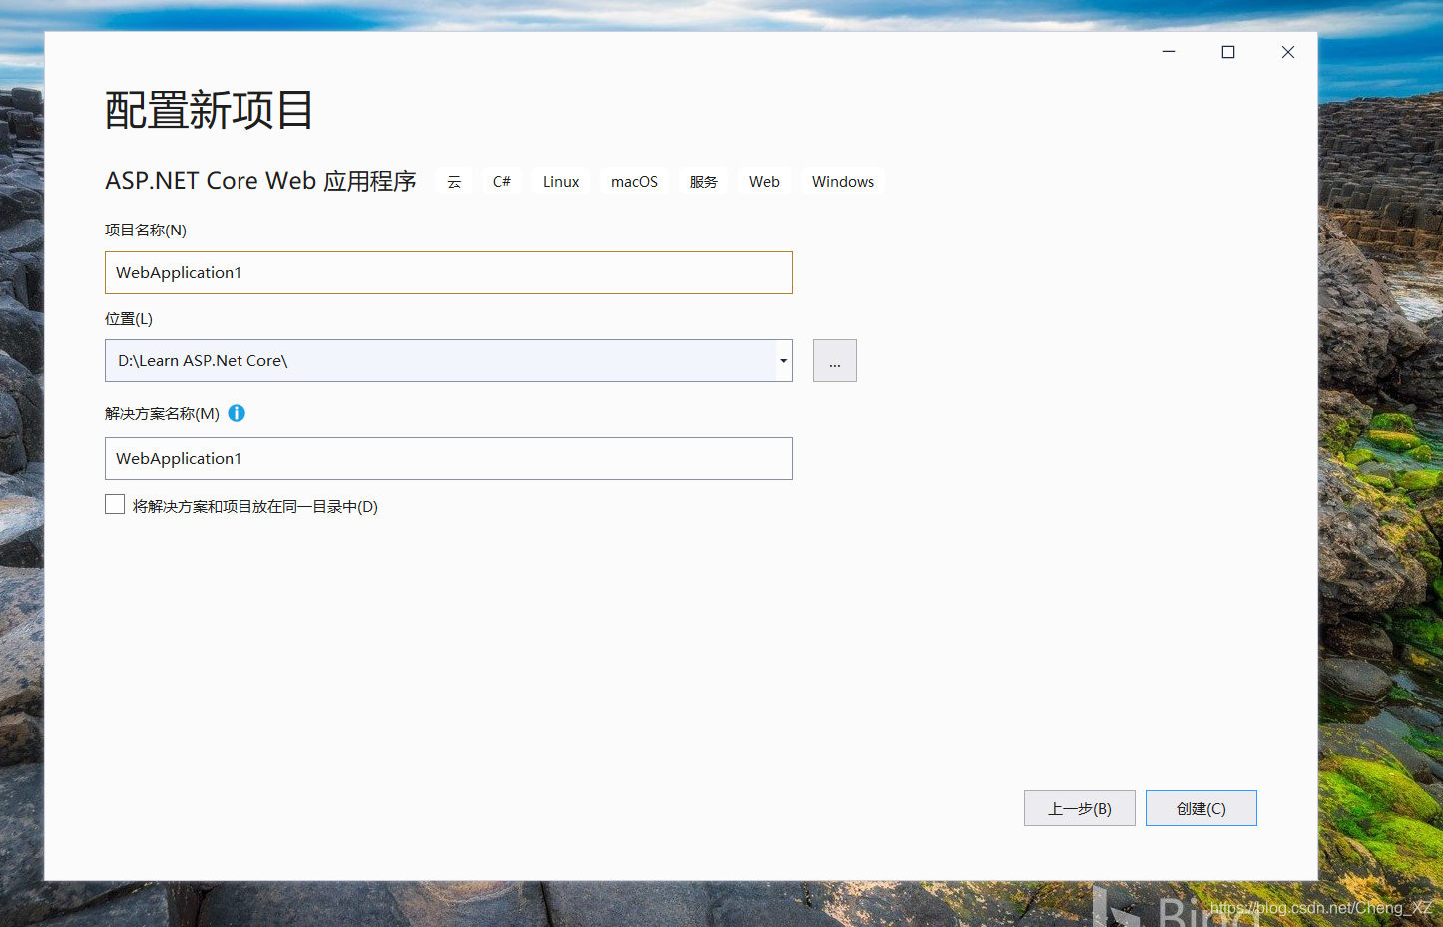Image resolution: width=1443 pixels, height=927 pixels.
Task: Click the macOS platform tag
Action: point(634,181)
